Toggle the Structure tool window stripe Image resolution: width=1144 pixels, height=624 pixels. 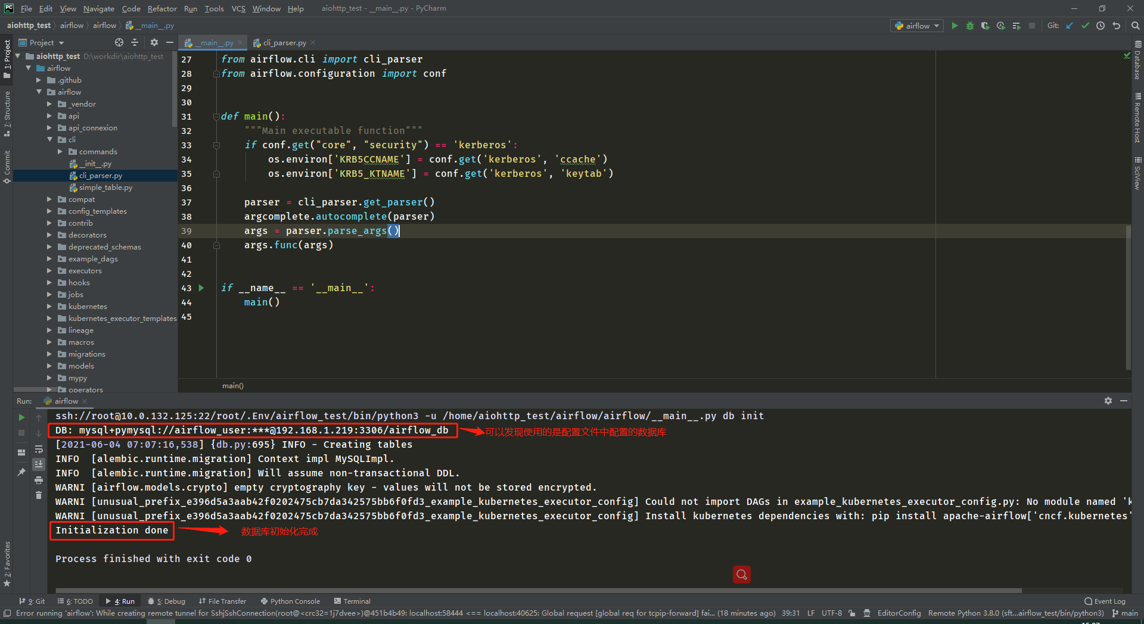(7, 114)
